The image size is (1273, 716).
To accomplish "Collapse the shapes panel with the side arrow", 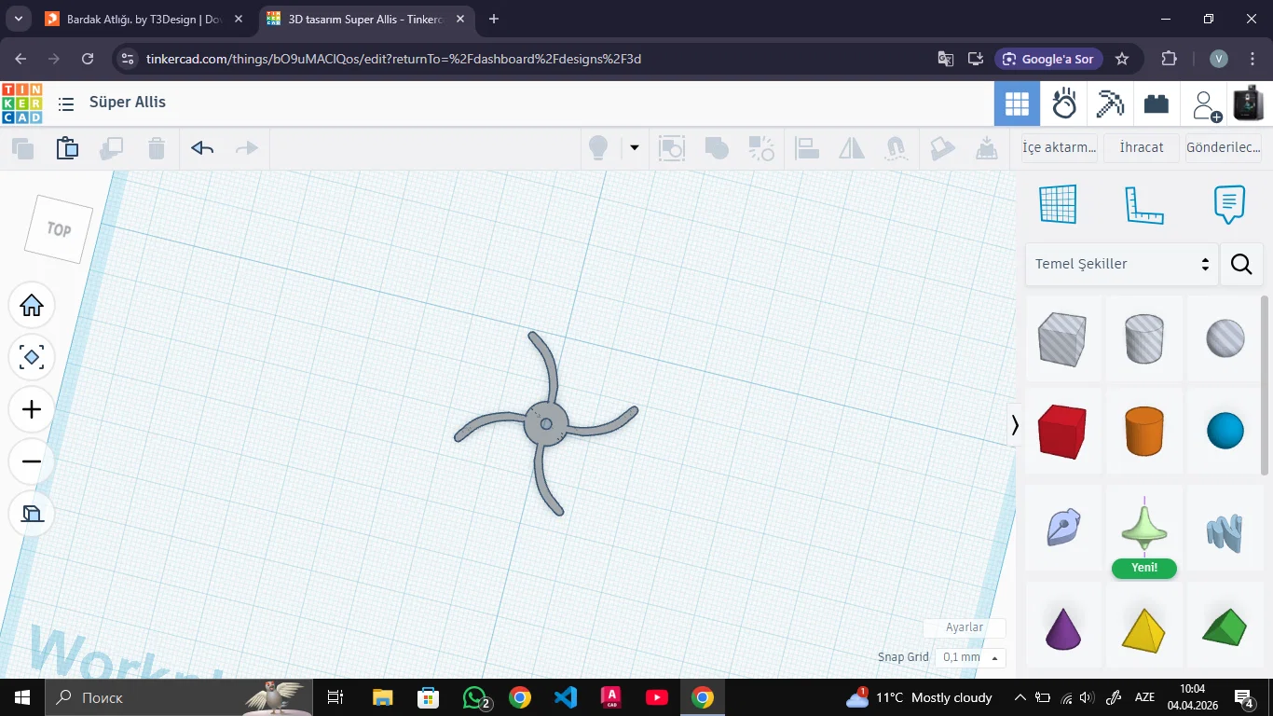I will pyautogui.click(x=1015, y=425).
